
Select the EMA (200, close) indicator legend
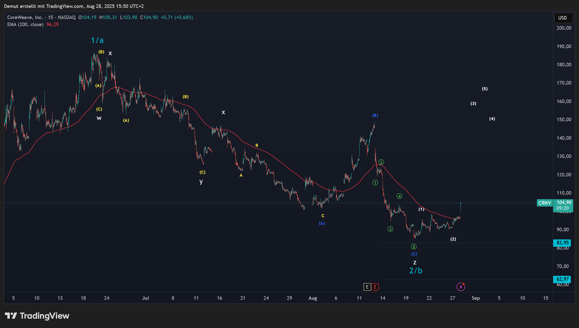point(25,24)
